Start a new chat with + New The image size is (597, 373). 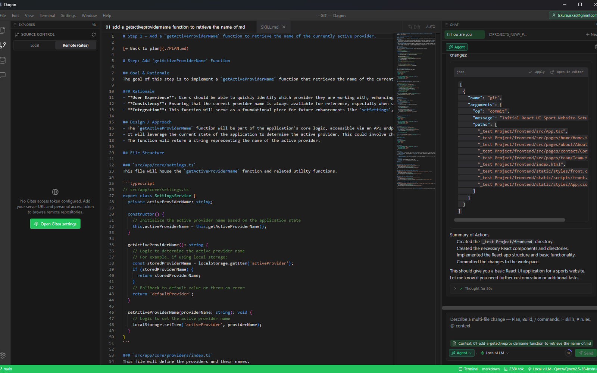pyautogui.click(x=591, y=35)
